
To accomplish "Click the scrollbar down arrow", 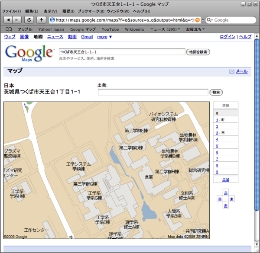I will (x=257, y=244).
